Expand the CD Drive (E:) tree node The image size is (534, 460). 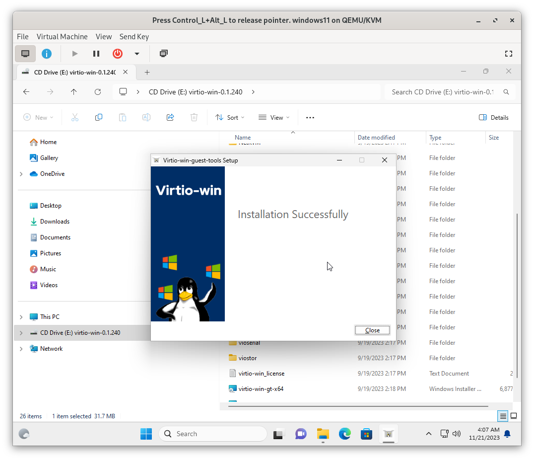(21, 333)
